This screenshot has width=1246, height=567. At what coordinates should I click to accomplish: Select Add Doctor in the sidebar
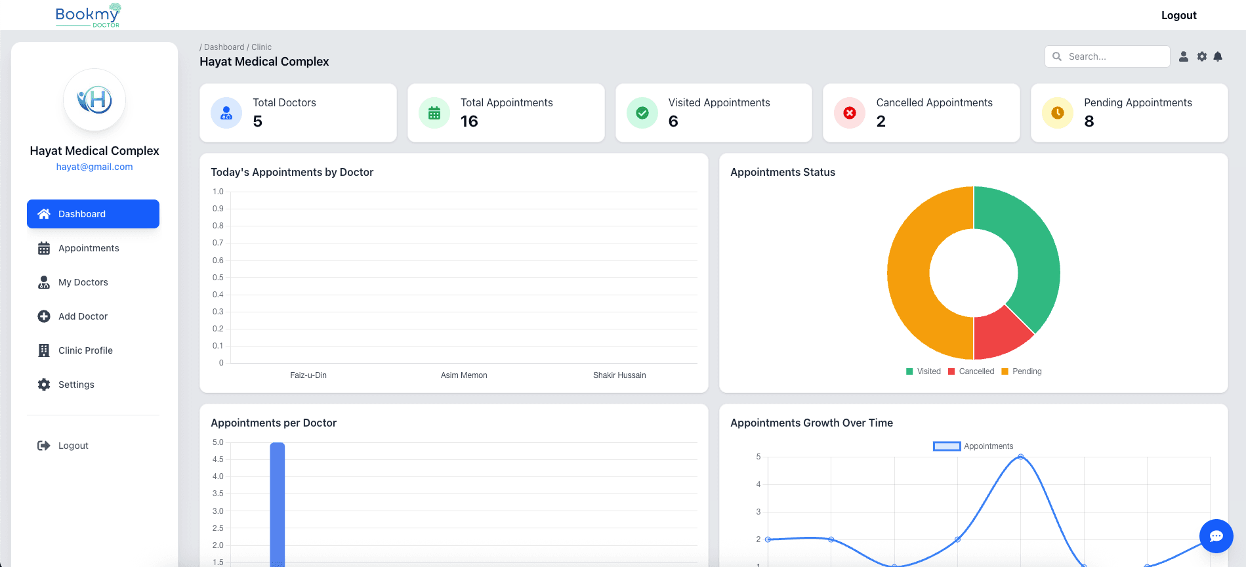(93, 316)
